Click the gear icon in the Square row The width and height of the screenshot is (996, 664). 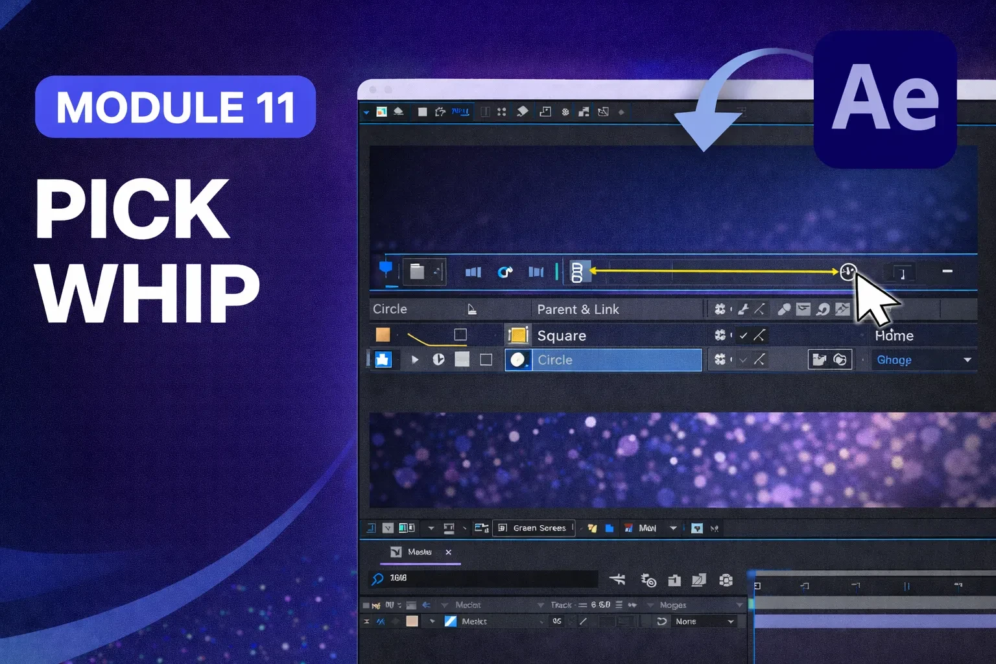click(x=720, y=335)
